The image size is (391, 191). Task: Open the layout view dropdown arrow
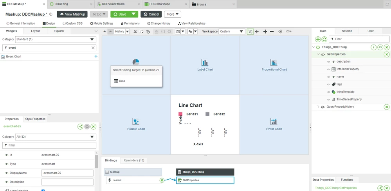pos(183,32)
